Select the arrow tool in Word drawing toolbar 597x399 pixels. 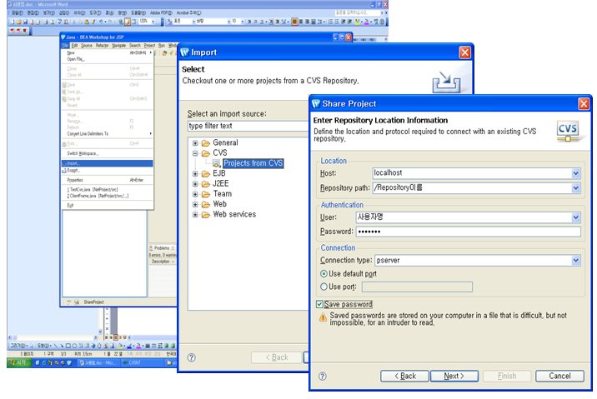pos(62,346)
